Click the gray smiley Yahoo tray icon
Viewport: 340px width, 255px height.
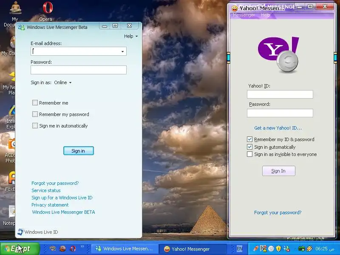pyautogui.click(x=271, y=249)
